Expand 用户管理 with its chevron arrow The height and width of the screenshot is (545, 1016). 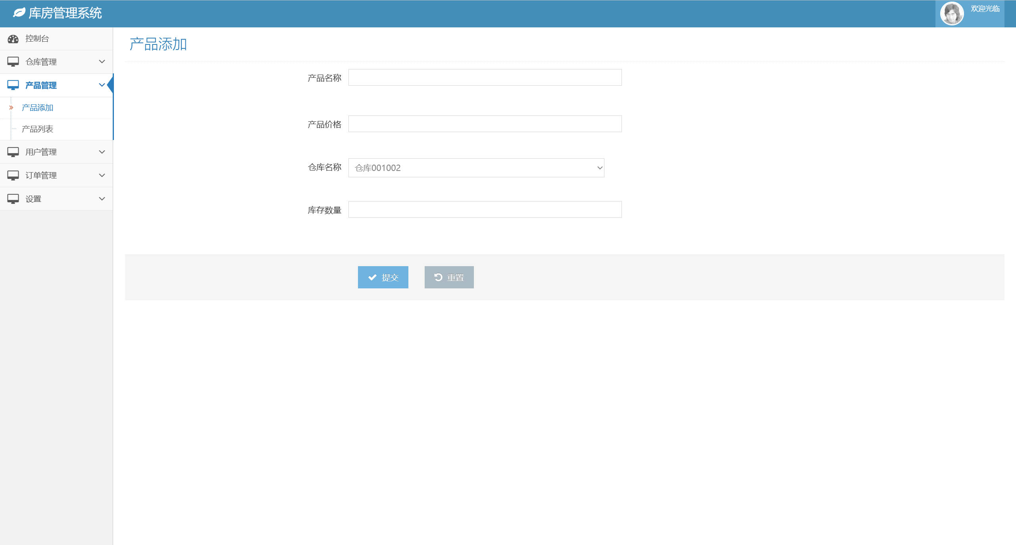pos(102,152)
